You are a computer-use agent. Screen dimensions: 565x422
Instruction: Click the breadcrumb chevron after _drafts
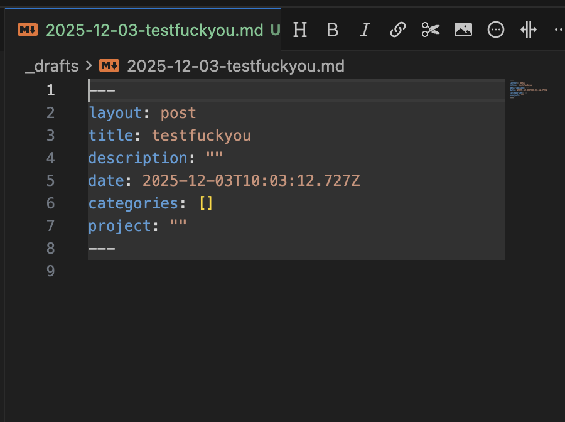tap(89, 66)
